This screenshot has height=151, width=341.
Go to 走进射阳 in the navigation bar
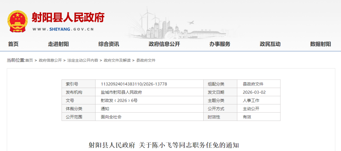click(58, 44)
